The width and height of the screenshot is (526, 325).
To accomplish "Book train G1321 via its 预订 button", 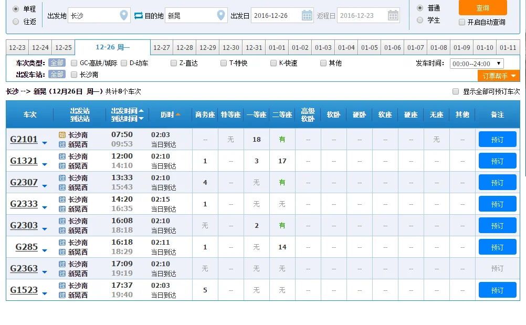I will point(497,161).
